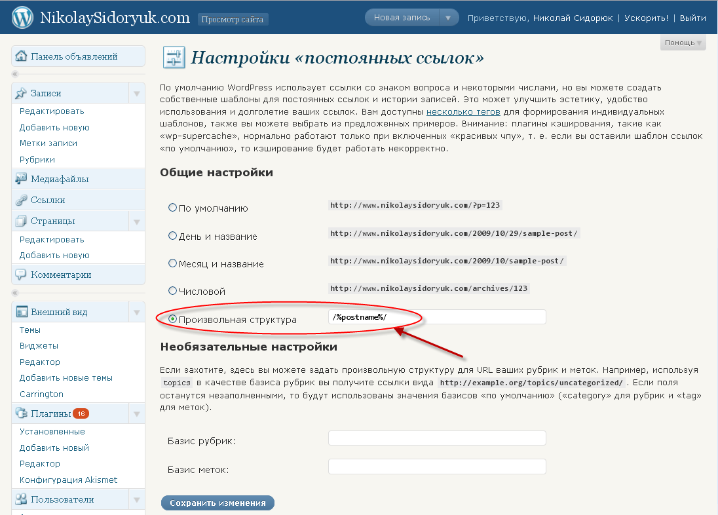Open Редактор under Внешний вид
This screenshot has width=718, height=515.
(39, 362)
